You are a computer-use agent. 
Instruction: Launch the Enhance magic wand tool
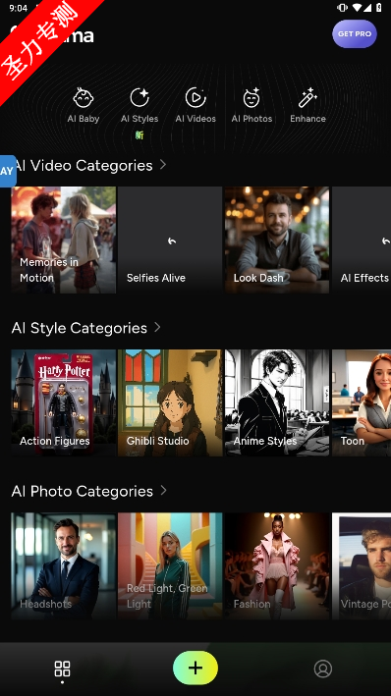[307, 97]
